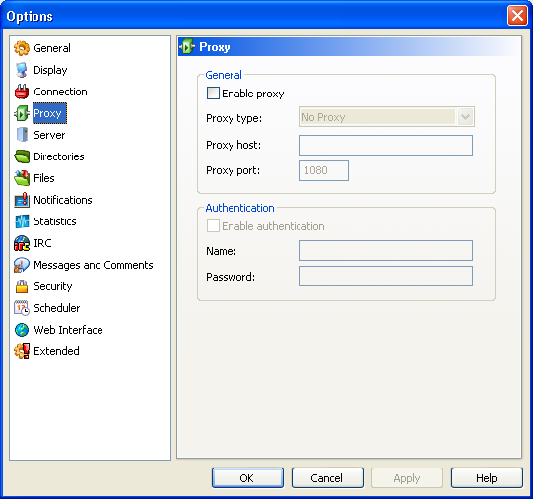This screenshot has width=533, height=499.
Task: Click the Server tower icon
Action: (22, 135)
